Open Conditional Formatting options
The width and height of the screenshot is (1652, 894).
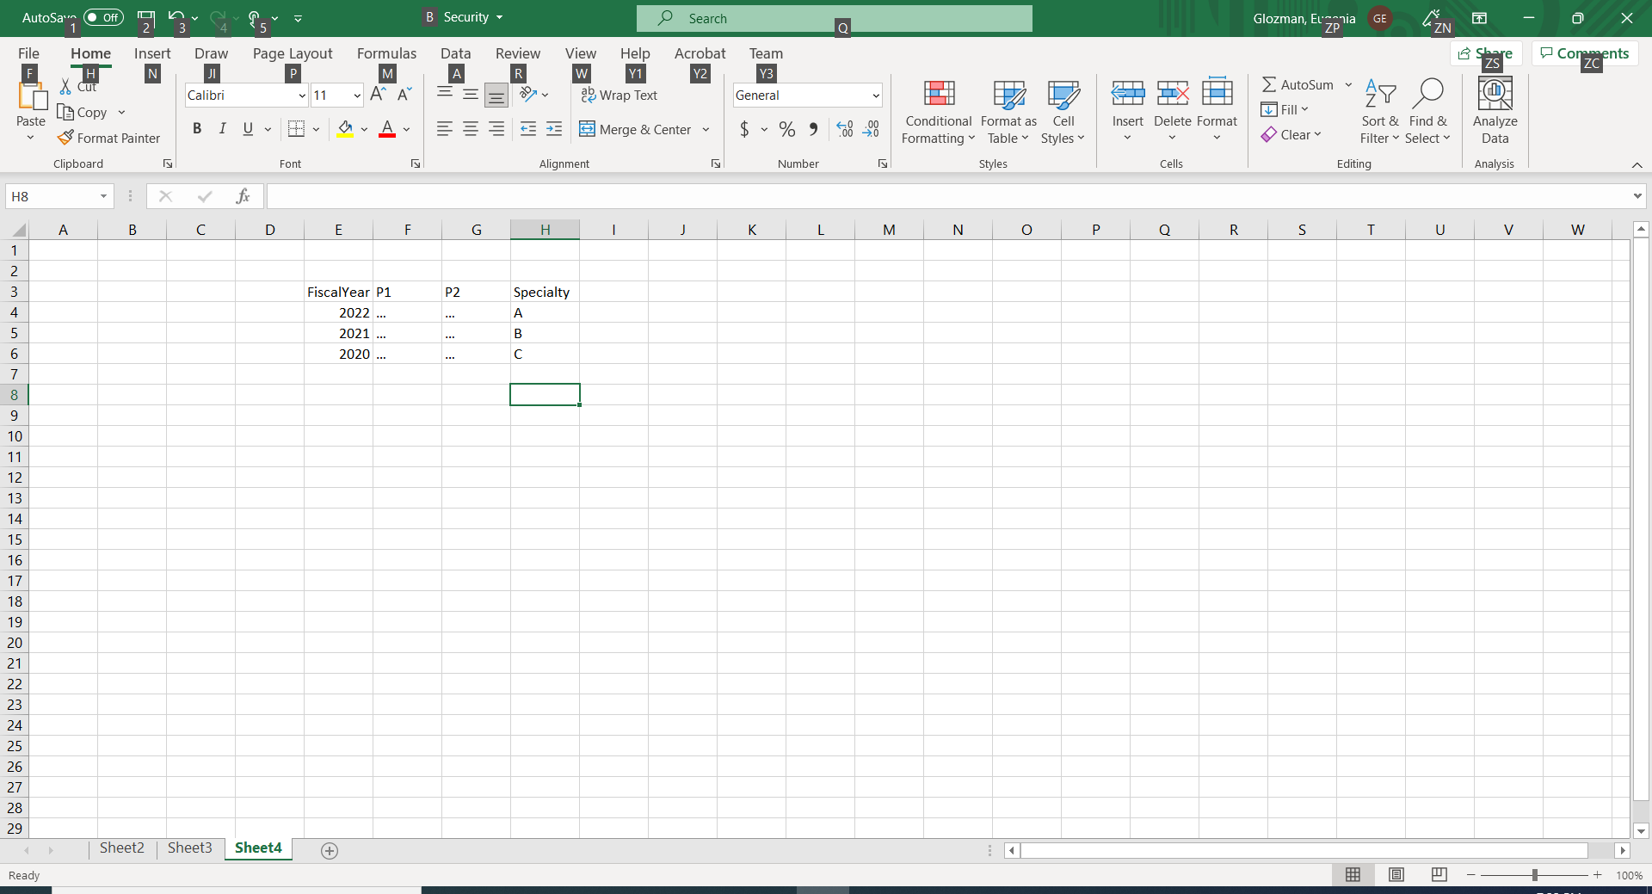(937, 112)
